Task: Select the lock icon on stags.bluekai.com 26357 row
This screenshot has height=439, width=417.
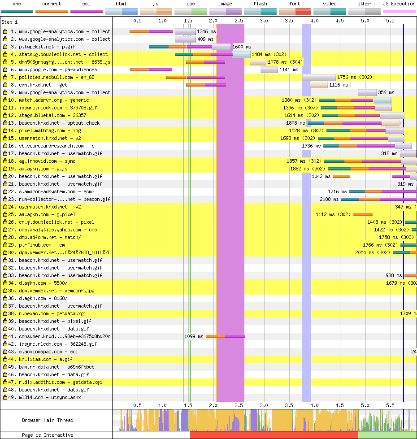Action: pos(5,115)
